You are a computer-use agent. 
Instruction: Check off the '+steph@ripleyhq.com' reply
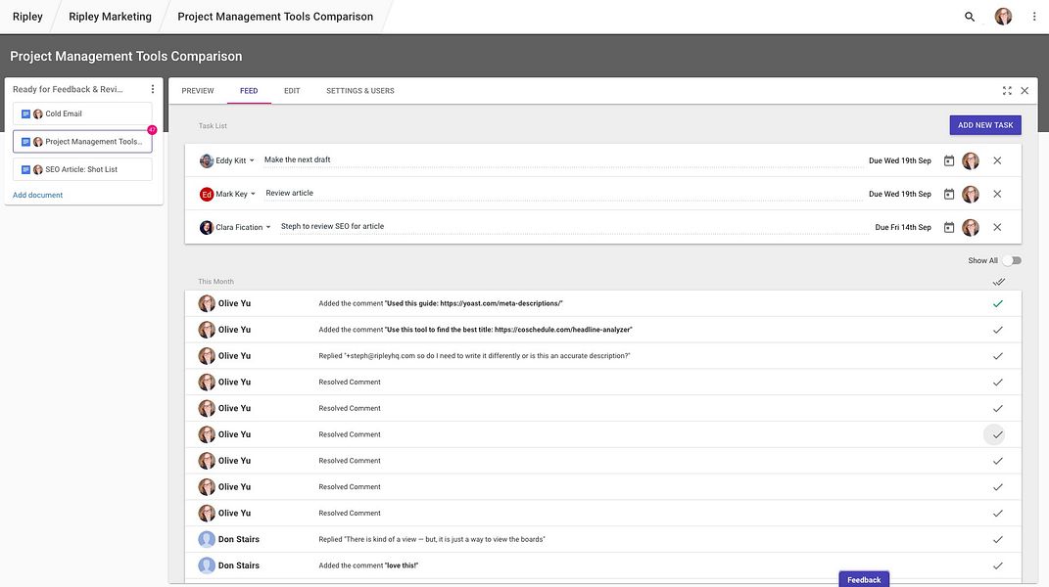pos(997,356)
